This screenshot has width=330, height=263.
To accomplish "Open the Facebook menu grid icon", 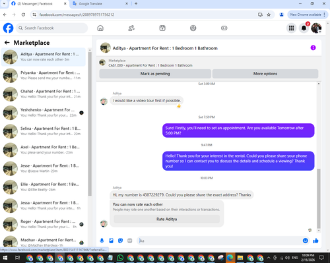I will 291,28.
